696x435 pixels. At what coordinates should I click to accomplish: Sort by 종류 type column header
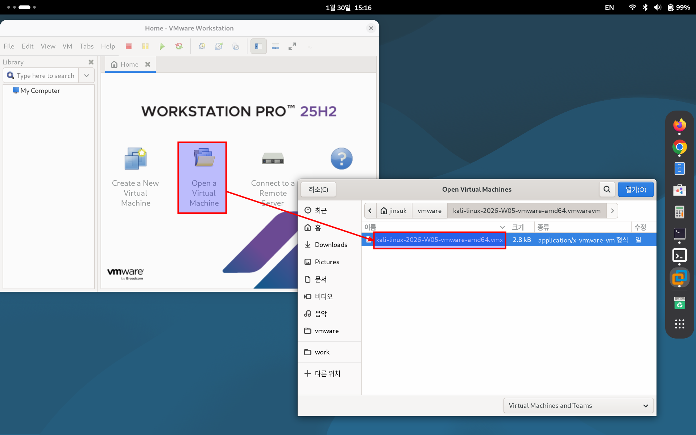[583, 227]
